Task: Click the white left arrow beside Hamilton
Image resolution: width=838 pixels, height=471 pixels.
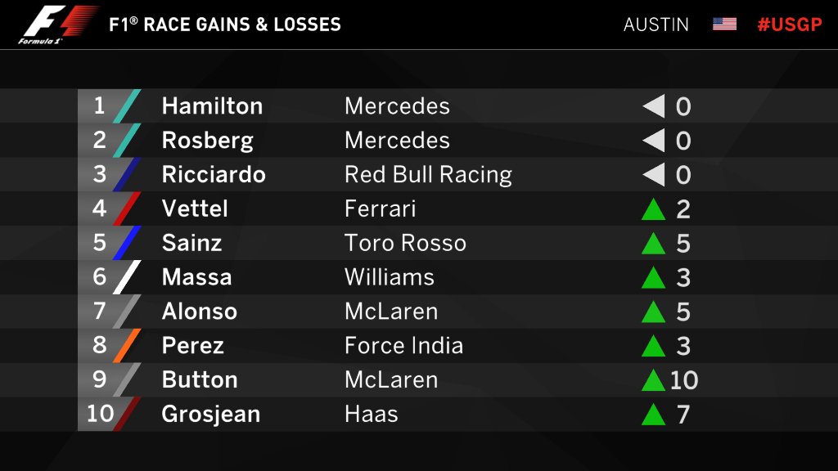Action: [x=654, y=106]
